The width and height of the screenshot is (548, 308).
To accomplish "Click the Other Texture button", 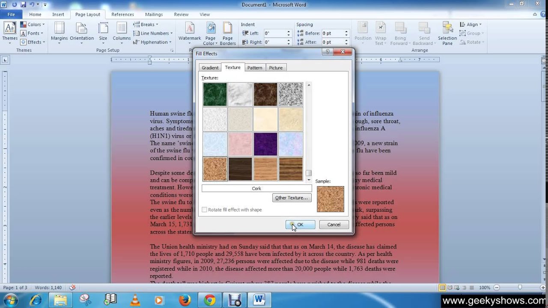I will (292, 198).
